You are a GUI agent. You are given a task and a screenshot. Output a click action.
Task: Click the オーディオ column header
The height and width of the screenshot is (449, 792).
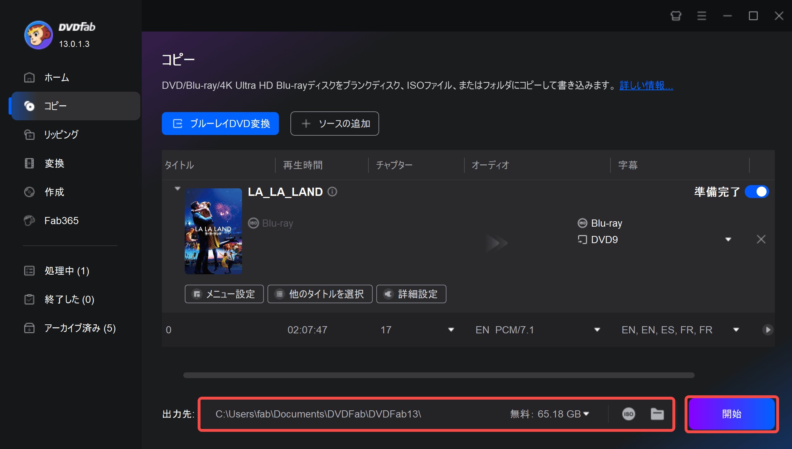(x=490, y=165)
